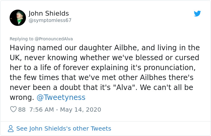Click the 88 likes count

22,110
